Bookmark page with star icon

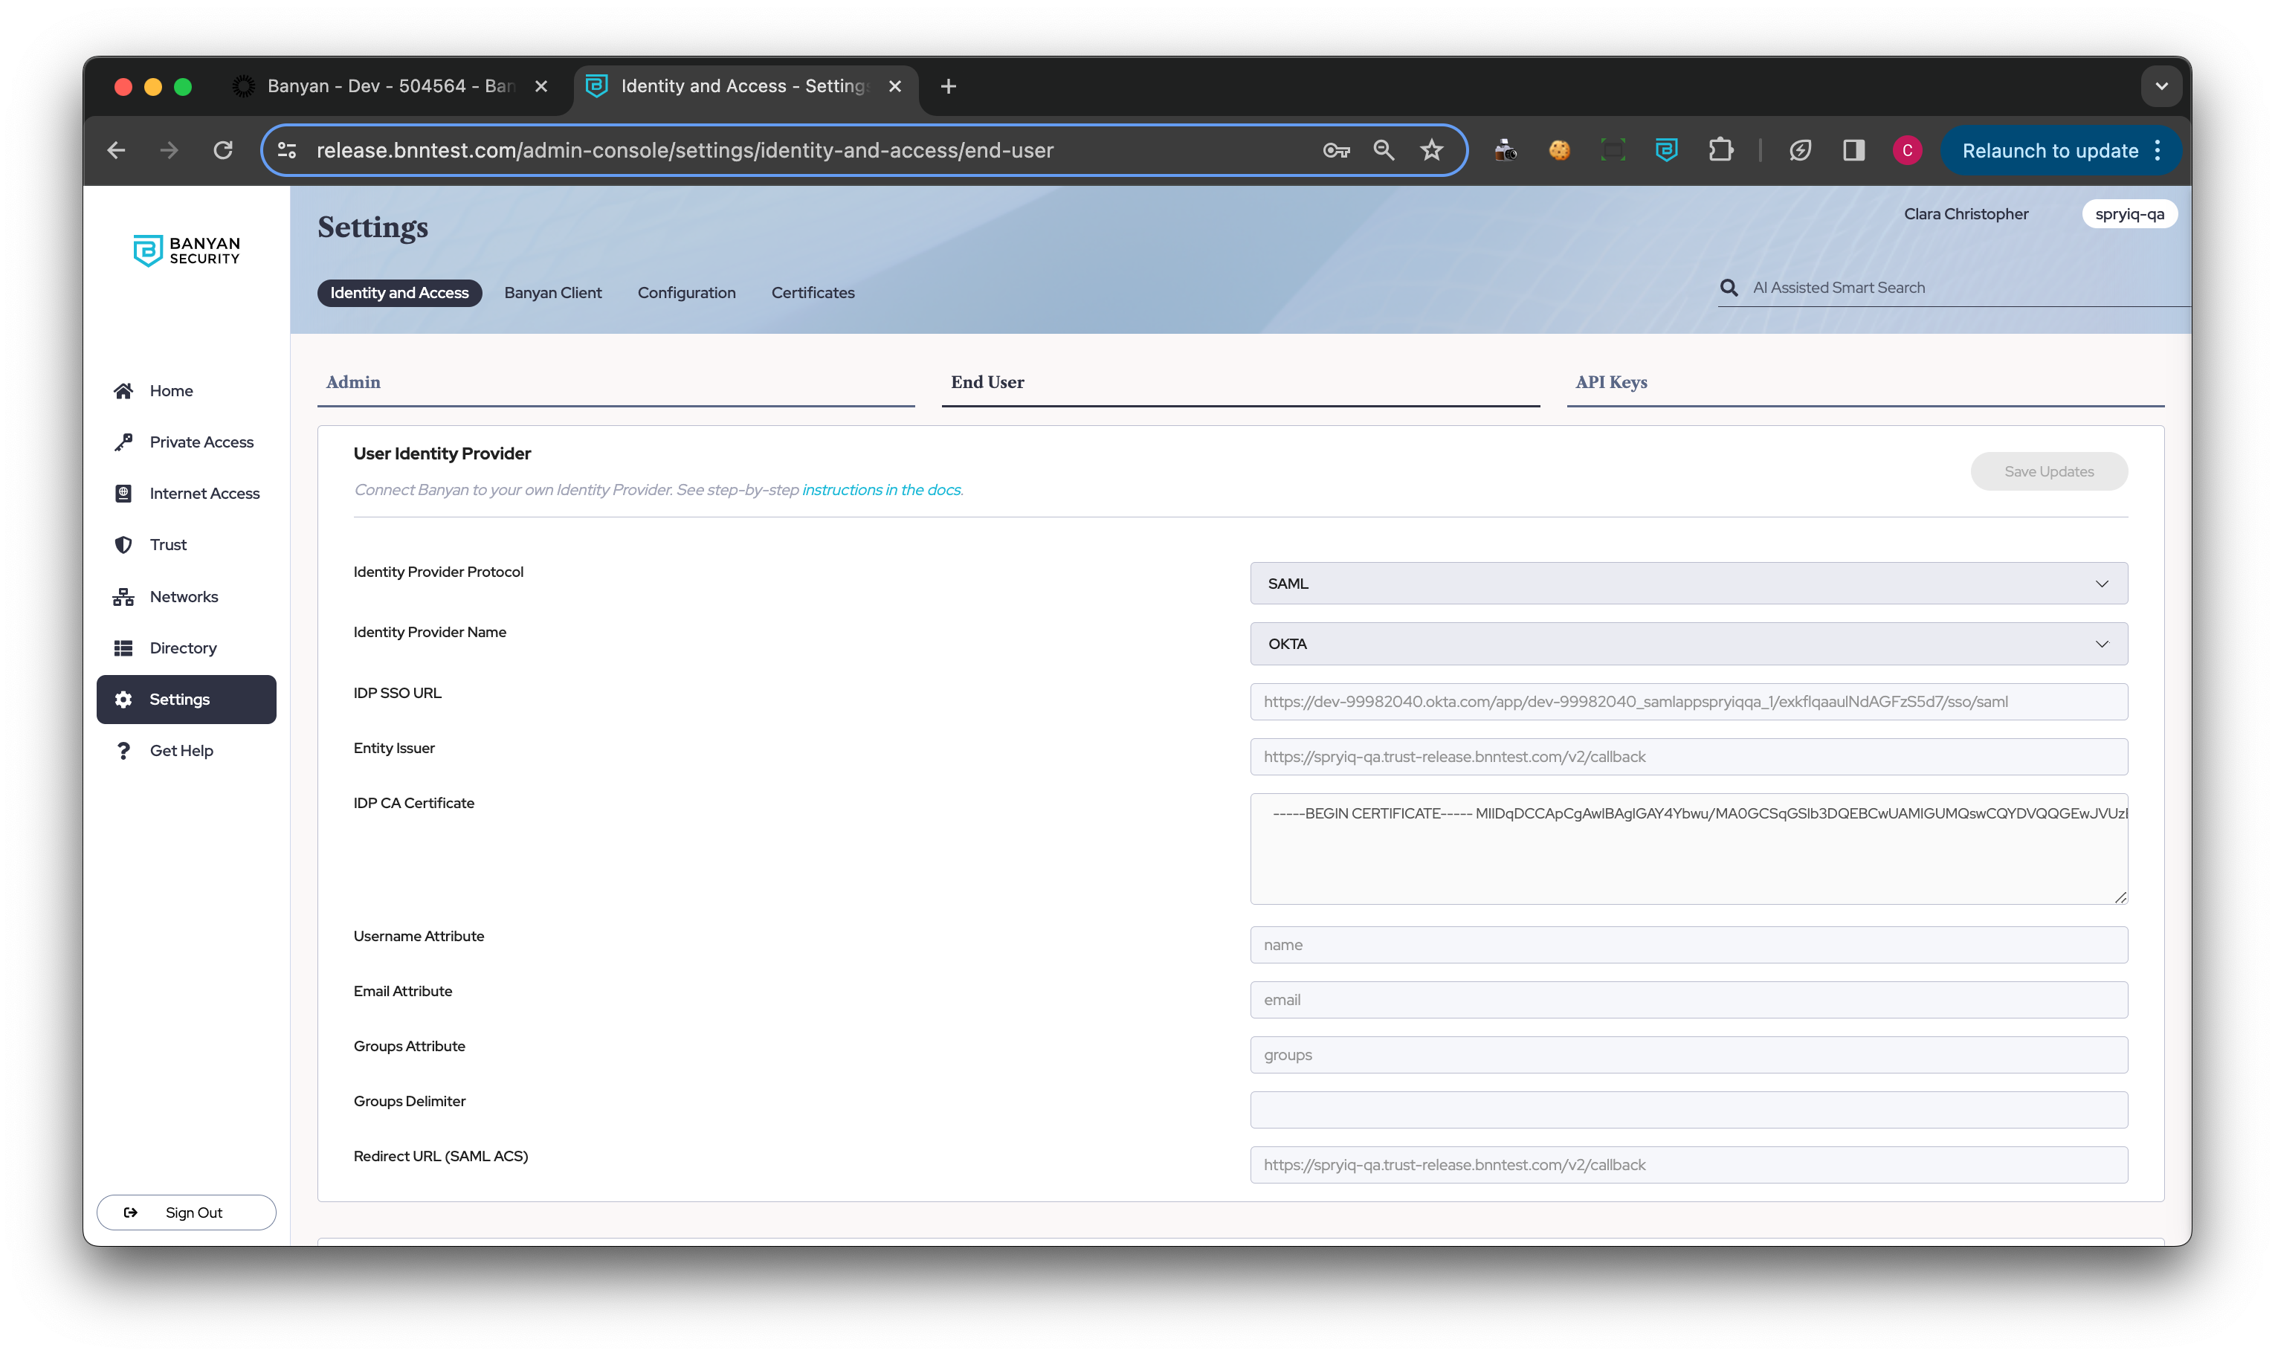(1430, 150)
